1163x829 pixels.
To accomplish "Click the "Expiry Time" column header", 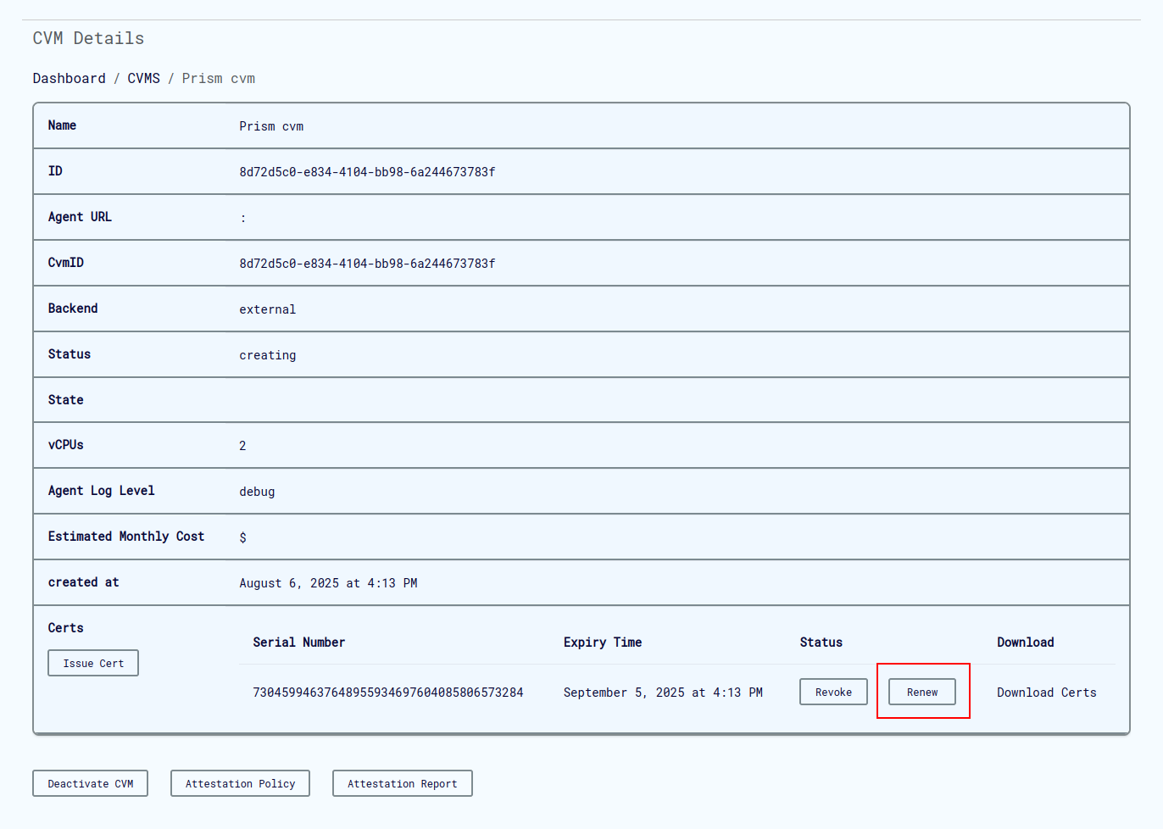I will click(603, 643).
